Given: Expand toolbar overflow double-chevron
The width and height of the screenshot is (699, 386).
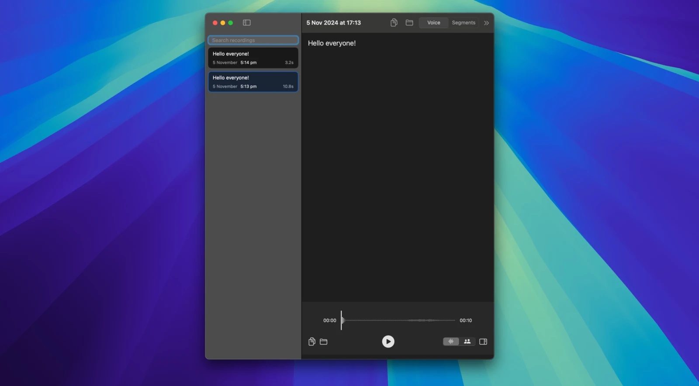Looking at the screenshot, I should 486,23.
